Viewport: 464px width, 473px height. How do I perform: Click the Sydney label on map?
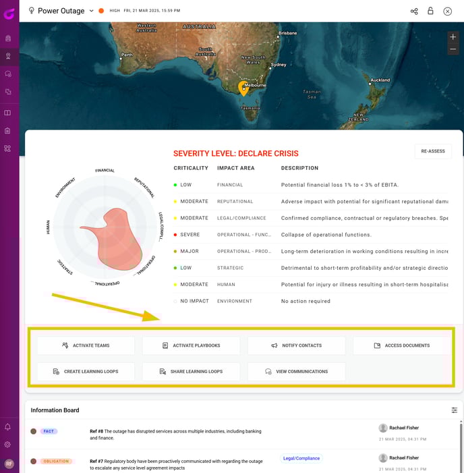pos(279,65)
